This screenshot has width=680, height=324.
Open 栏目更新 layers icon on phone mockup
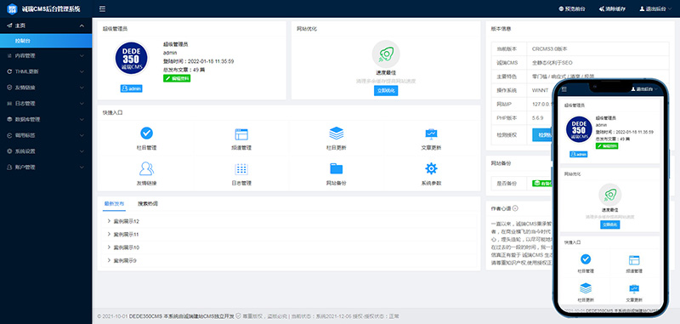point(586,288)
